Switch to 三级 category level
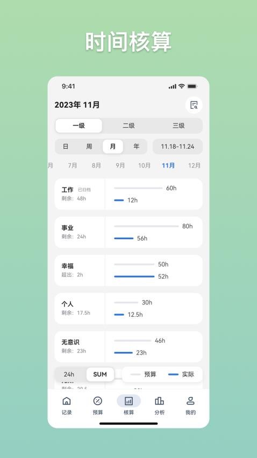Viewport: 257px width, 458px height. pyautogui.click(x=179, y=126)
